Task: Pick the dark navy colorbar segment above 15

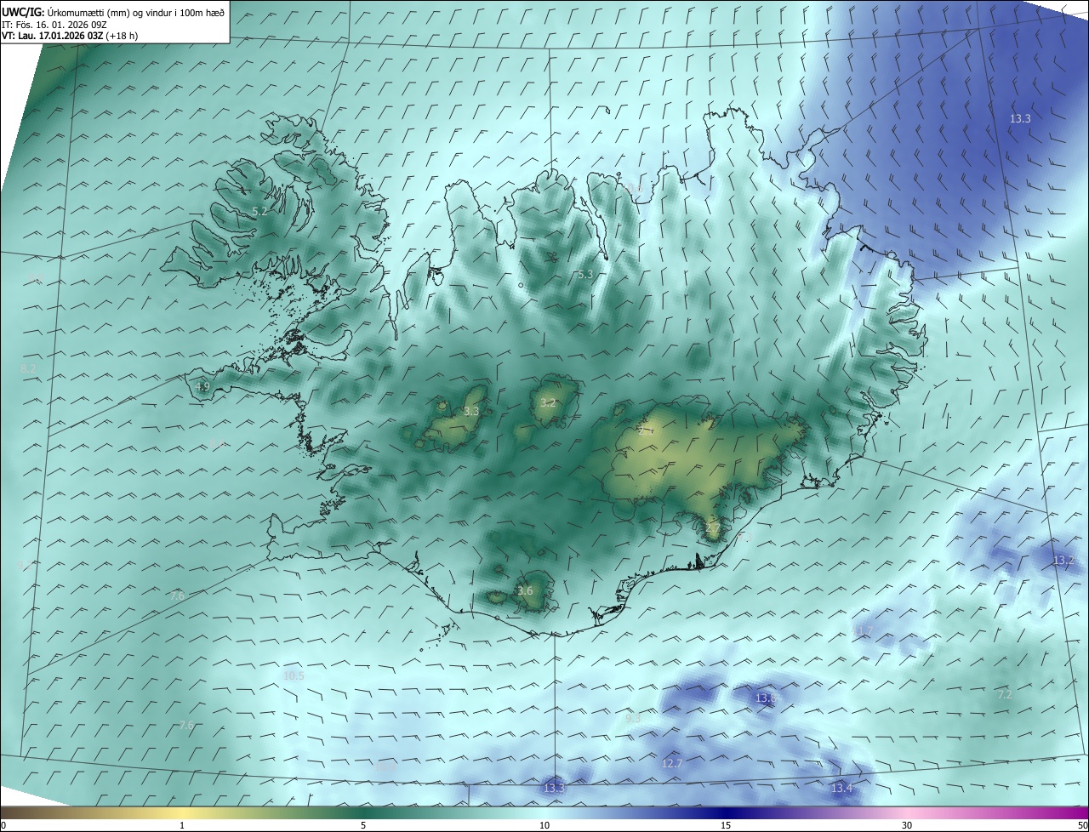Action: click(x=726, y=813)
